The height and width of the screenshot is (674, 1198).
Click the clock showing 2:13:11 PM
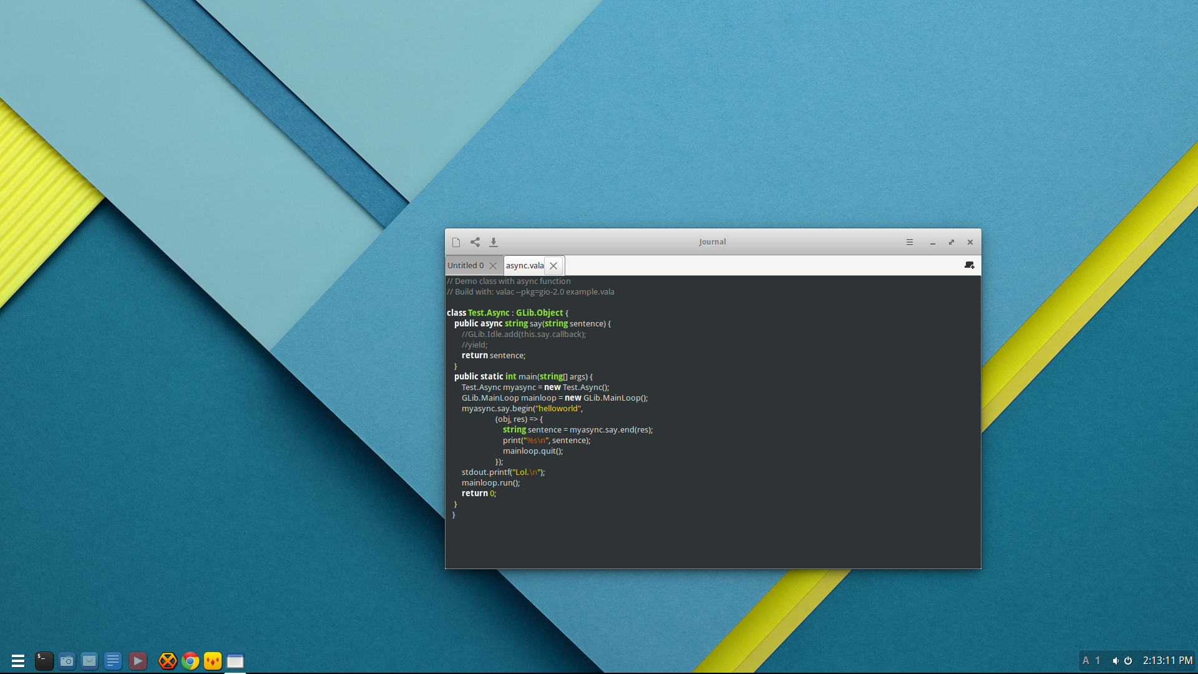[1167, 660]
